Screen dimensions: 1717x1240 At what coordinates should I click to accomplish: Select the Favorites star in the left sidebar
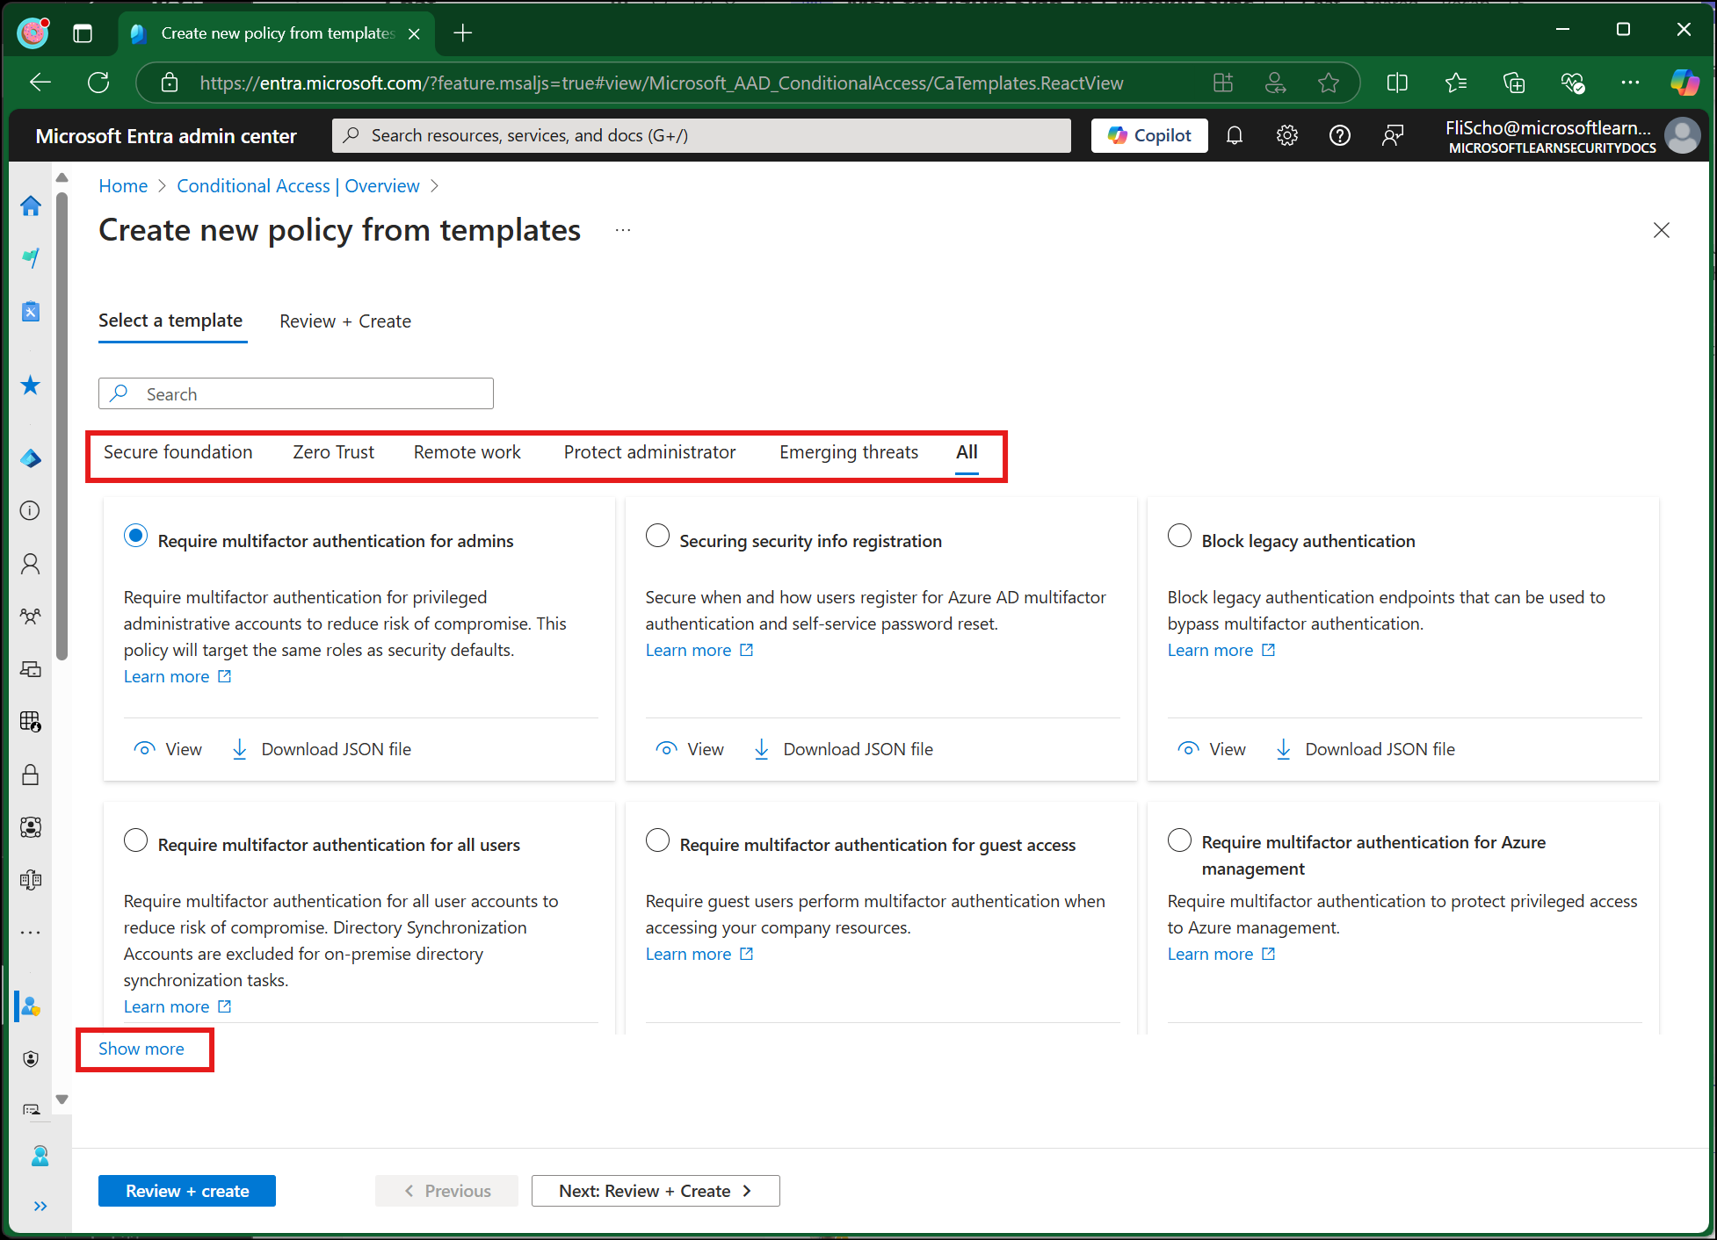(x=31, y=385)
